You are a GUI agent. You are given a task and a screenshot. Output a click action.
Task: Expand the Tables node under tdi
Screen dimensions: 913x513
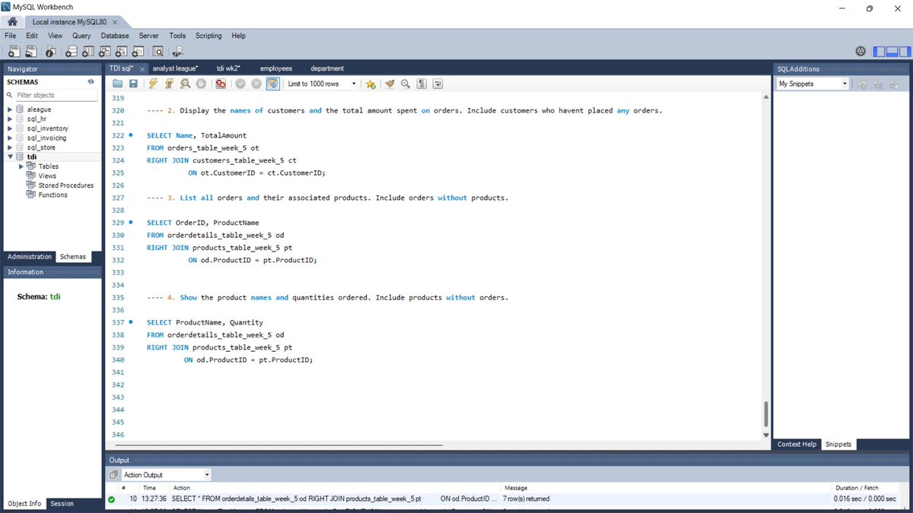click(x=21, y=166)
